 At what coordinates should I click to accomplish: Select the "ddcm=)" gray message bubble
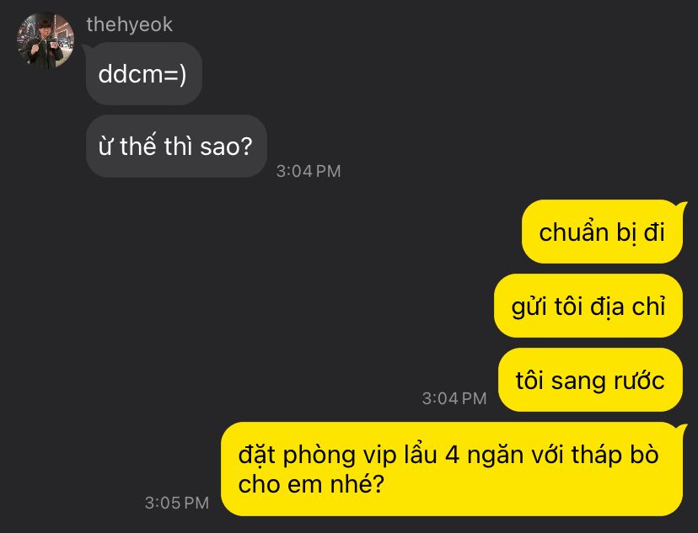coord(144,74)
